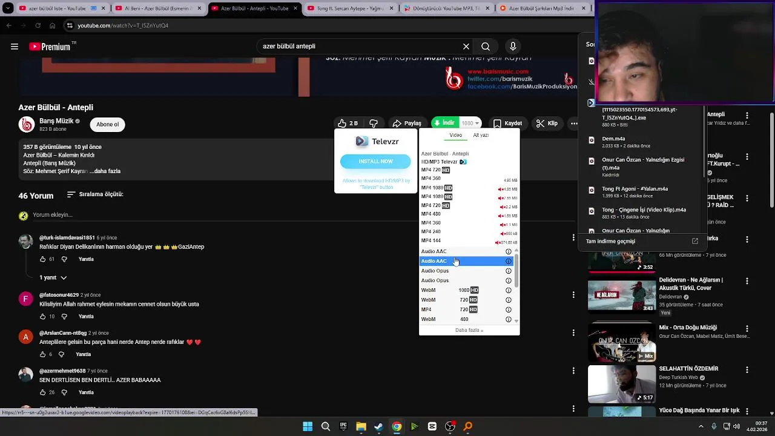Image resolution: width=775 pixels, height=436 pixels.
Task: Open the 1080 quality dropdown
Action: pyautogui.click(x=470, y=123)
